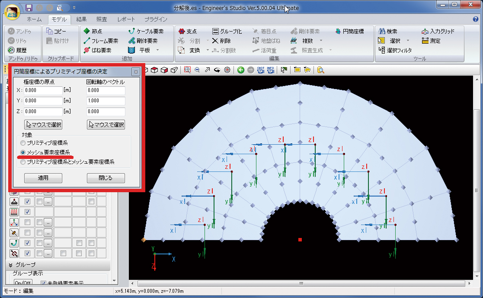Click the 適用 apply button
The image size is (483, 298).
[x=43, y=178]
